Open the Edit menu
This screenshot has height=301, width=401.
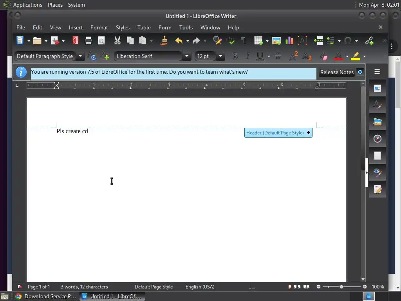[x=37, y=27]
